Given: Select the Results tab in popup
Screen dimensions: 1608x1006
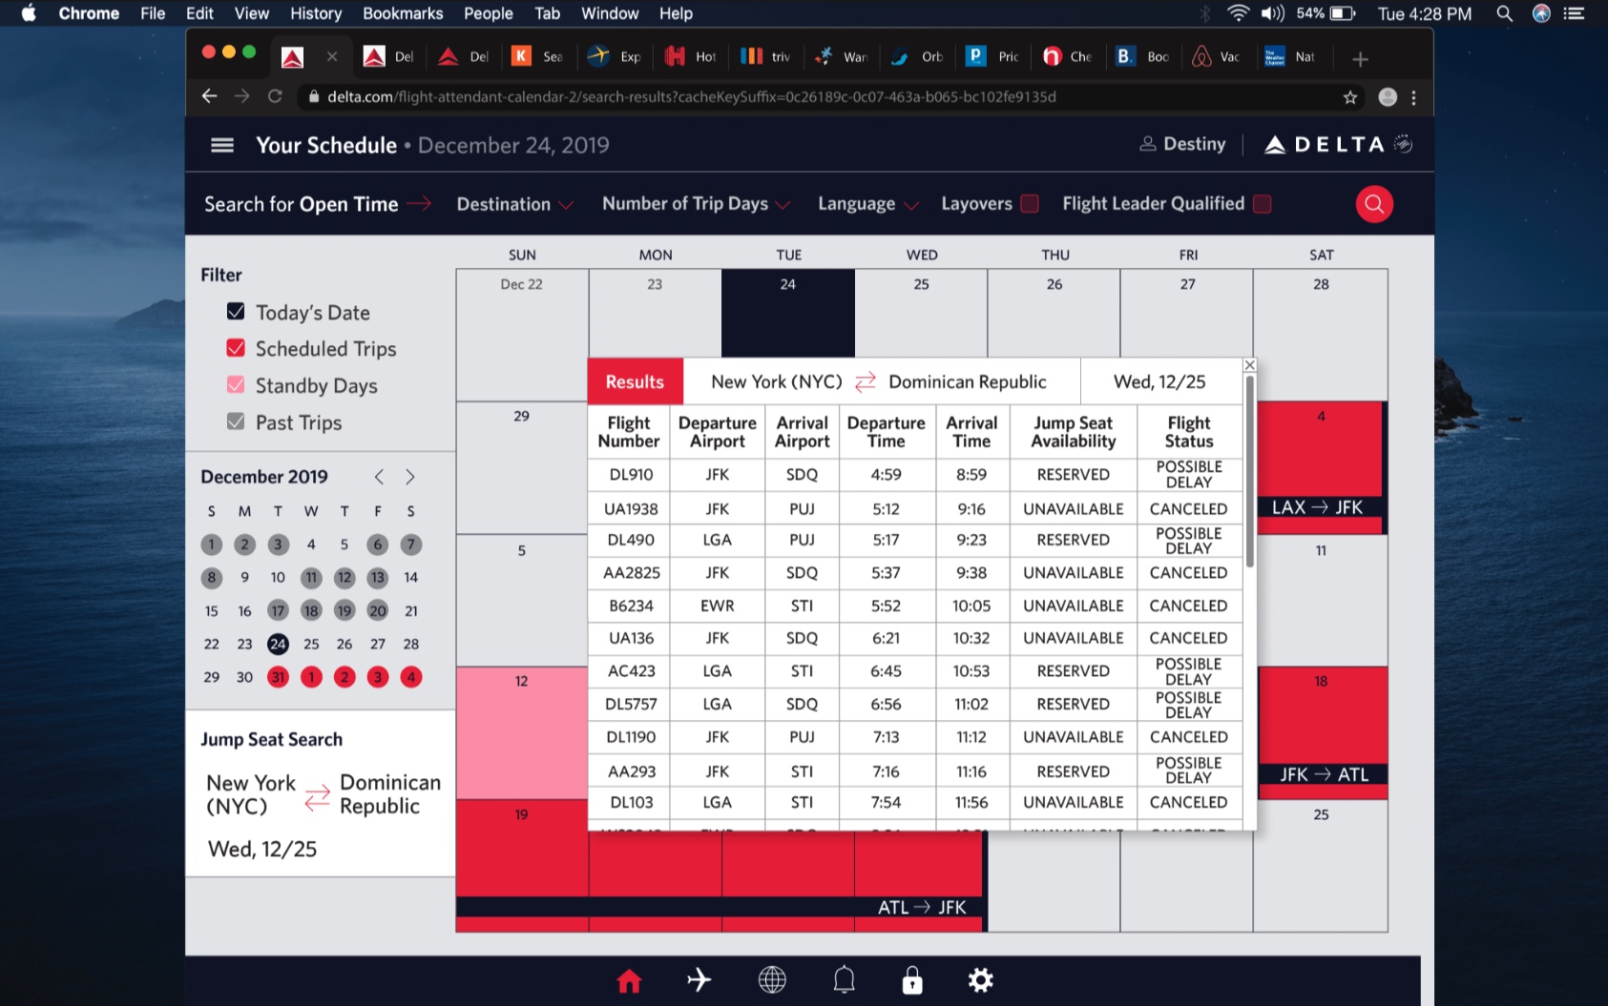Looking at the screenshot, I should tap(635, 381).
